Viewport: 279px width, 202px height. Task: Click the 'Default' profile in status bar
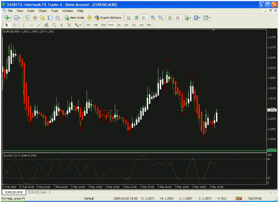point(89,198)
